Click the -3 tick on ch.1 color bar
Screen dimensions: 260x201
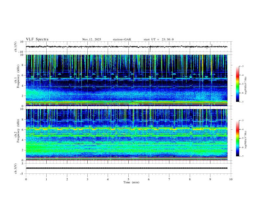[x=242, y=66]
